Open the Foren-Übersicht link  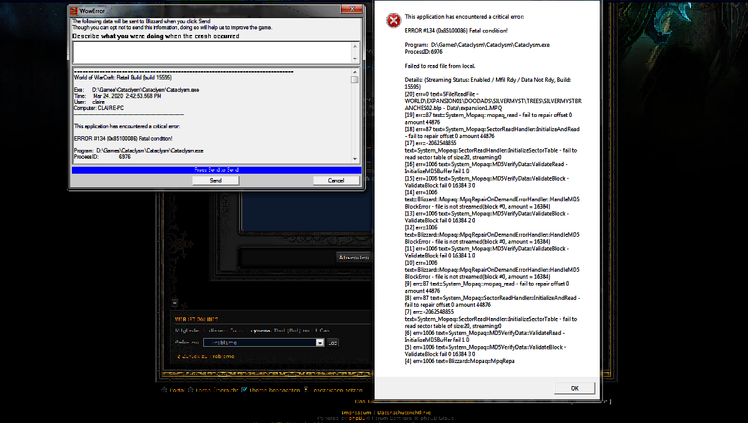[216, 390]
